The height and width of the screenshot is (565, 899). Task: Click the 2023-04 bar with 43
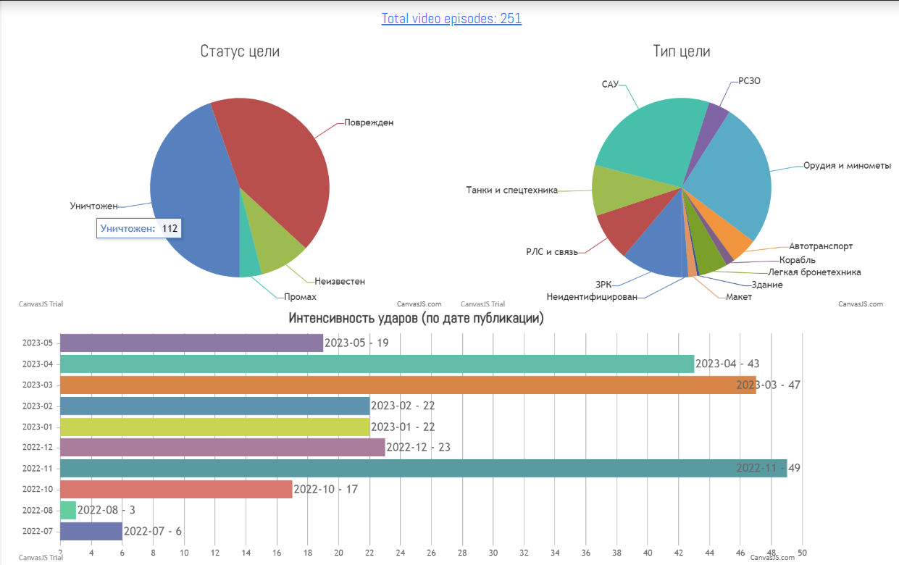(x=377, y=364)
